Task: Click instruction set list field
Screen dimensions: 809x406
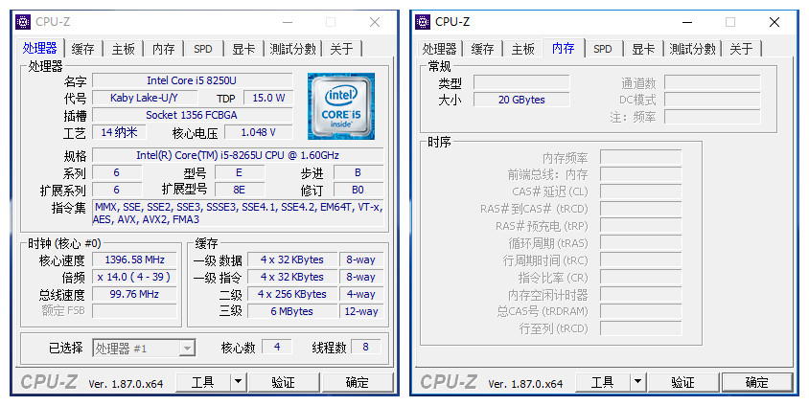Action: [238, 214]
